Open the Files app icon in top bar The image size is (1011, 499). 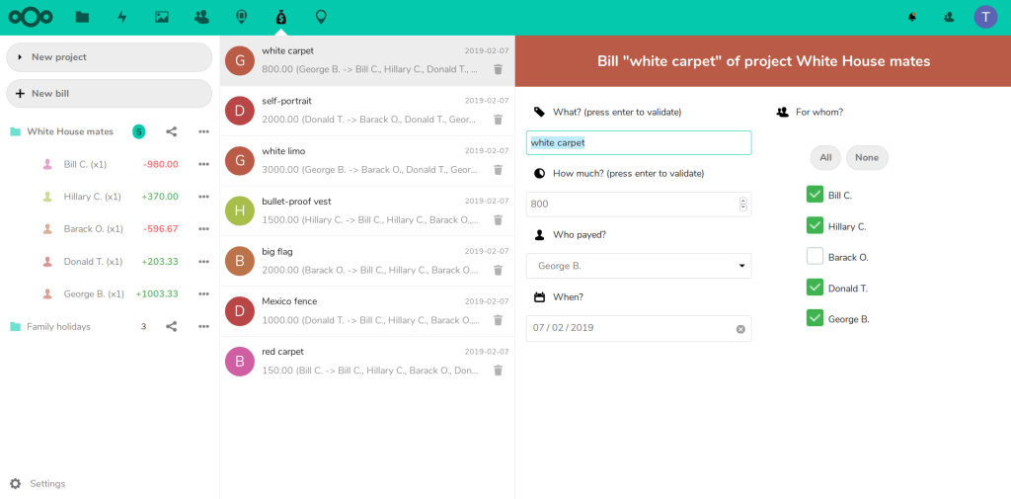[82, 17]
